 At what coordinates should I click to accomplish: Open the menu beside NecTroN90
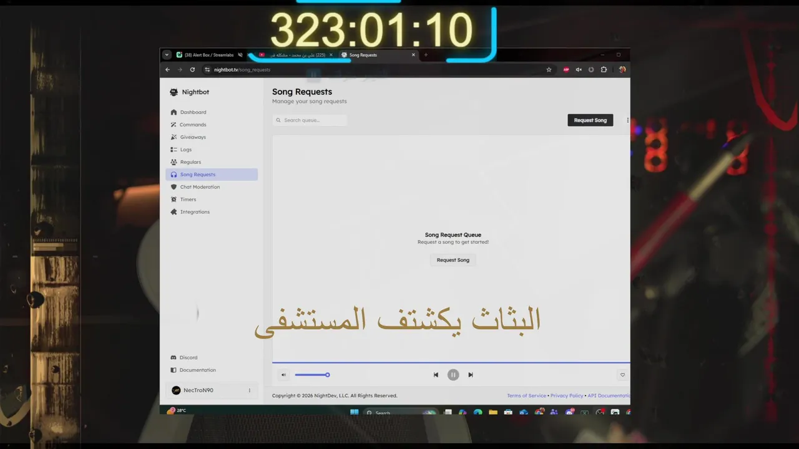250,390
